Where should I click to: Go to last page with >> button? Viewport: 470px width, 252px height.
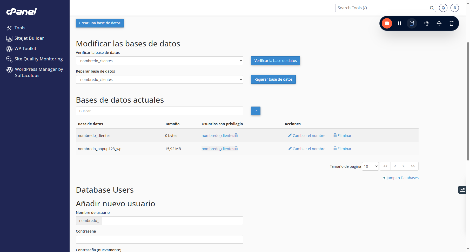click(x=413, y=166)
